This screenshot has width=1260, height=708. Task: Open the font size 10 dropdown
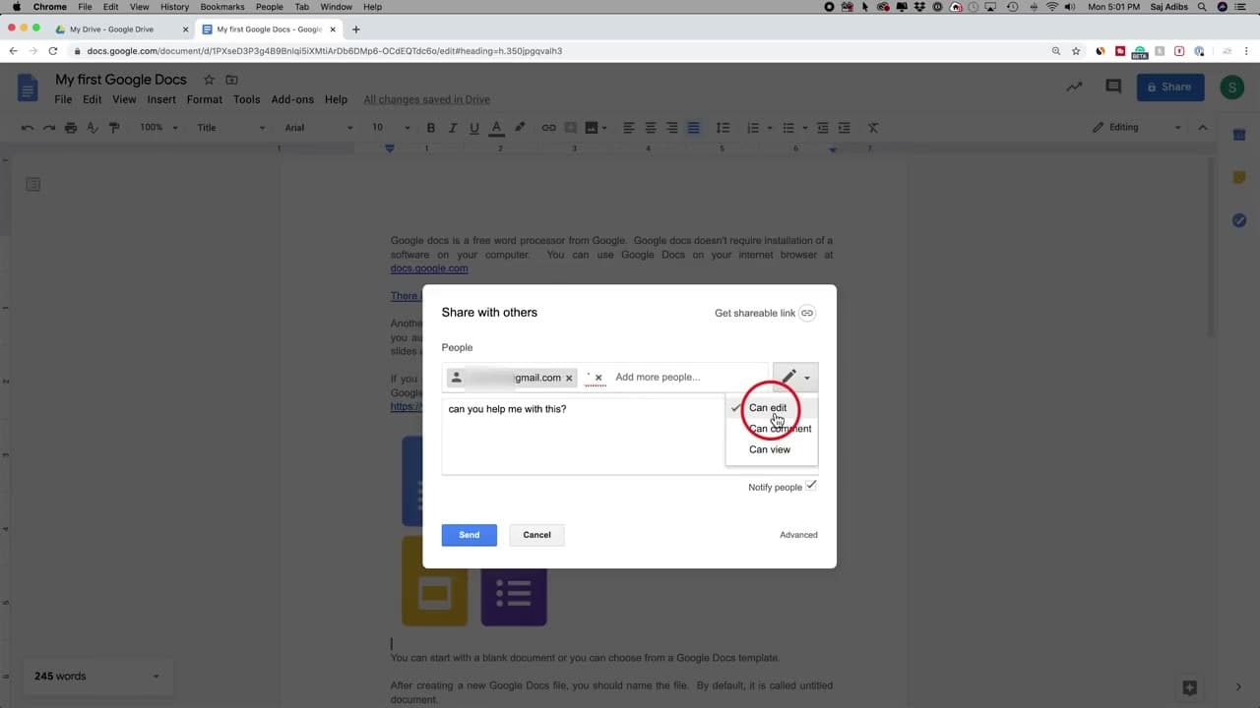[x=391, y=128]
